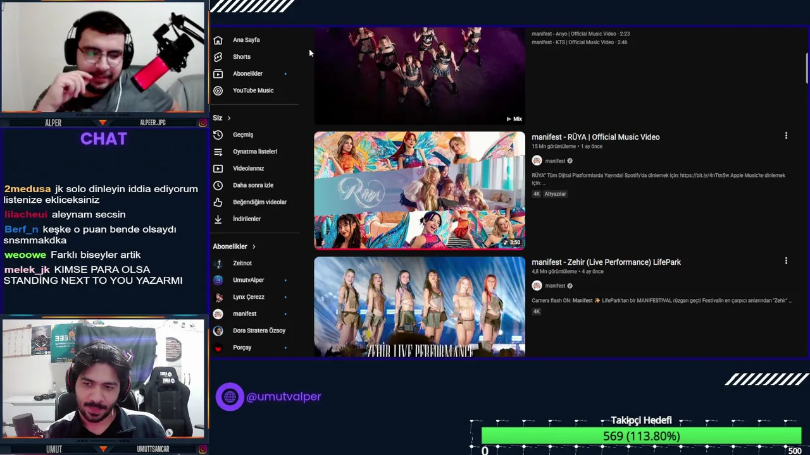
Task: Open manifest avatar under Zehir video
Action: tap(537, 286)
